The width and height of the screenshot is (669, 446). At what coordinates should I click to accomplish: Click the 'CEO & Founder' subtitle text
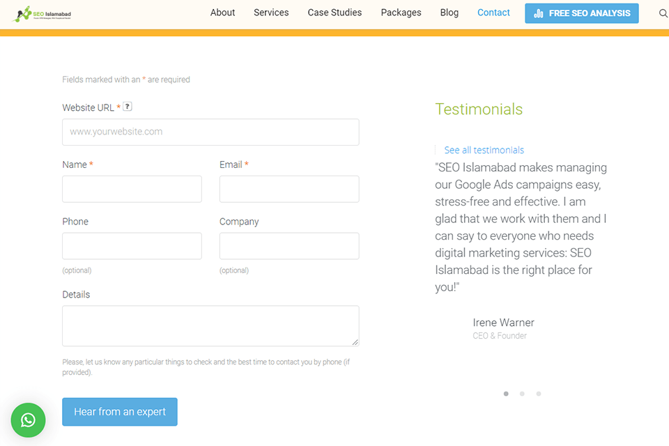(500, 336)
